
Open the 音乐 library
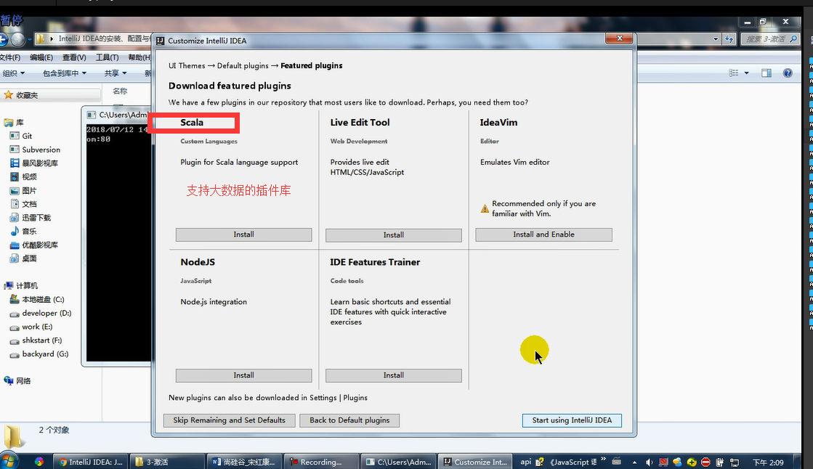29,231
